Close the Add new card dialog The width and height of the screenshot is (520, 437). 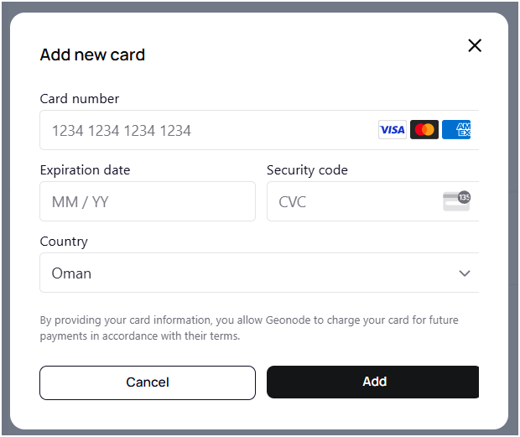click(475, 45)
